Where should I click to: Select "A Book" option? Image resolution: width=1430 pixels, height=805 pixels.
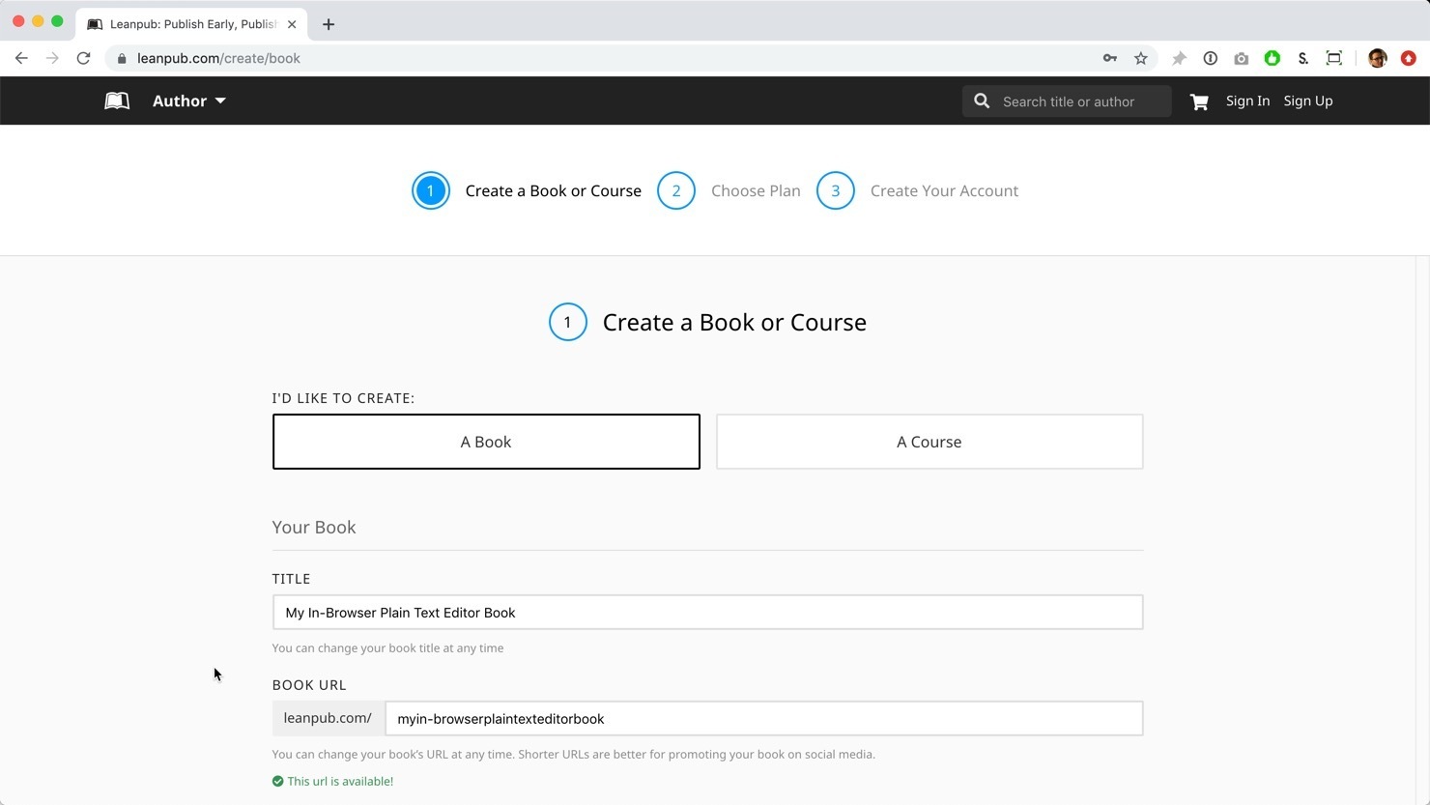click(x=486, y=442)
